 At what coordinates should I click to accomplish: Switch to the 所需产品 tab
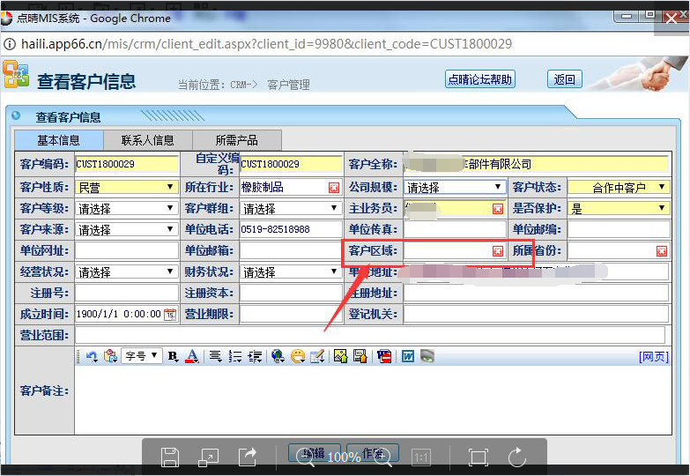[x=237, y=140]
